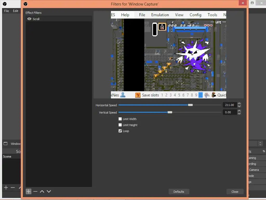Click the OBS logo of the main window
Viewport: 266px width, 200px height.
(x=5, y=4)
